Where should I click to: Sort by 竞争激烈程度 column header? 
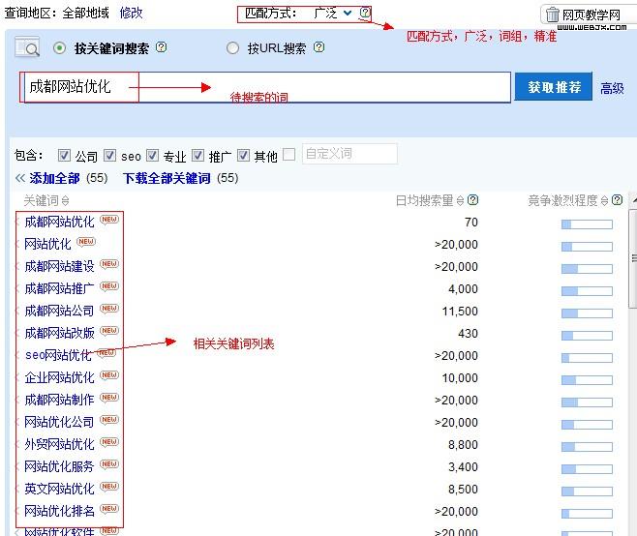point(562,200)
